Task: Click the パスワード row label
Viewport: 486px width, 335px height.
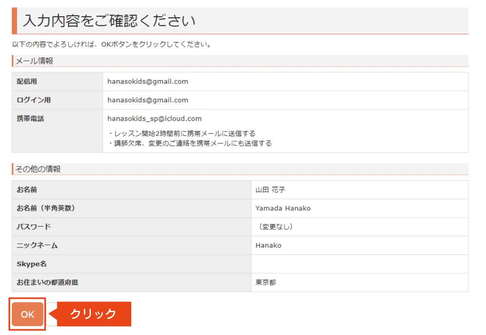Action: coord(34,227)
